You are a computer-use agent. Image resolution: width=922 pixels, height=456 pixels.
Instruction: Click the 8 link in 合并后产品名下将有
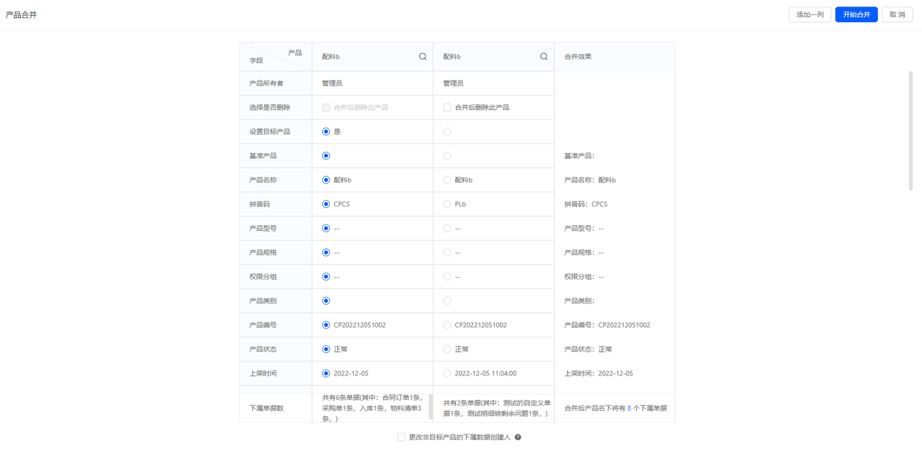[x=629, y=409]
